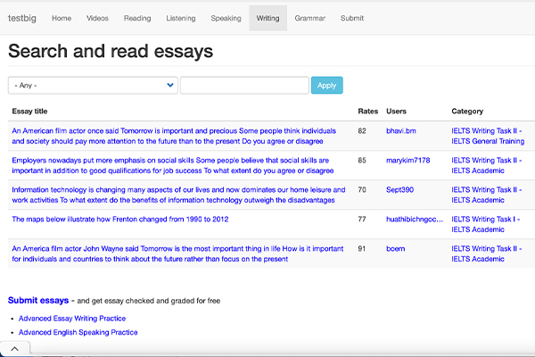Expand the '- Any -' category dropdown

point(93,86)
